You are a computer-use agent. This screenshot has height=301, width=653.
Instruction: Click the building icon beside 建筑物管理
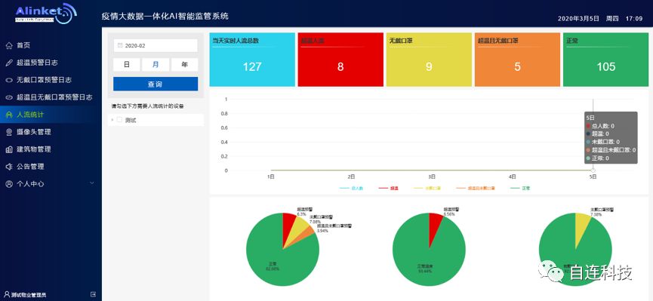[9, 149]
